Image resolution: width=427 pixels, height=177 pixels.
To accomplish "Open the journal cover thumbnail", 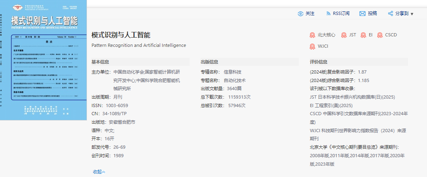I will click(43, 60).
